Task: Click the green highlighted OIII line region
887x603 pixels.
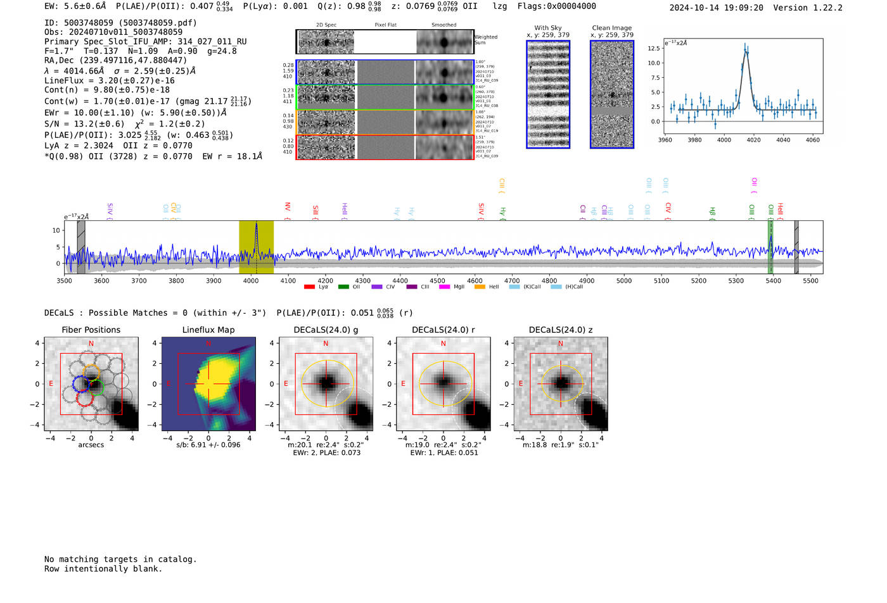Action: pyautogui.click(x=771, y=247)
